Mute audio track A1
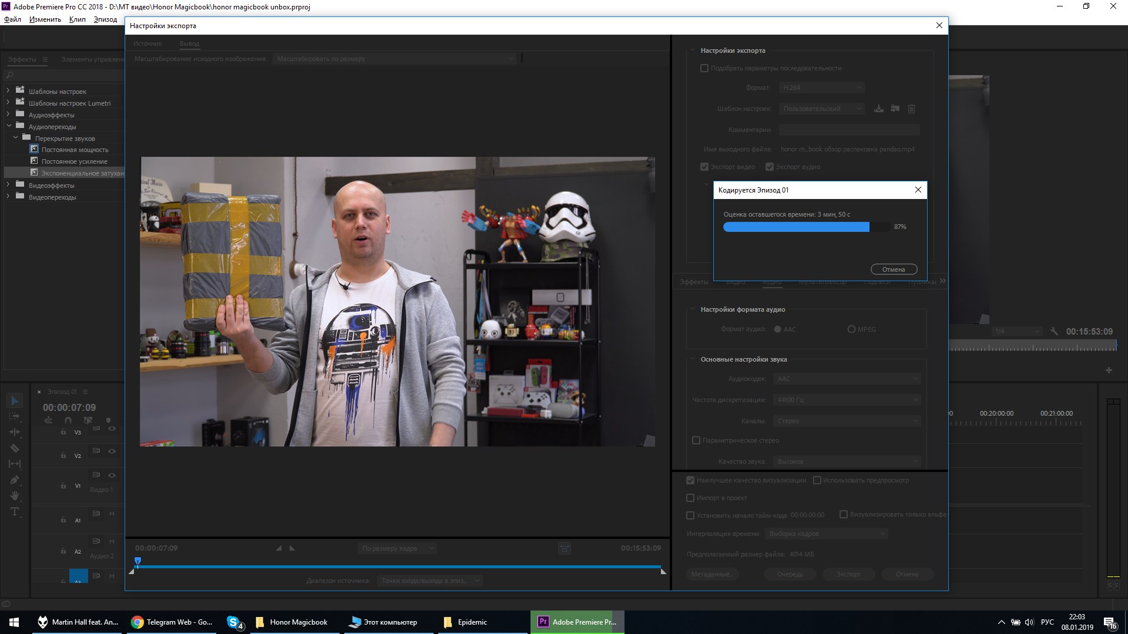 click(112, 514)
